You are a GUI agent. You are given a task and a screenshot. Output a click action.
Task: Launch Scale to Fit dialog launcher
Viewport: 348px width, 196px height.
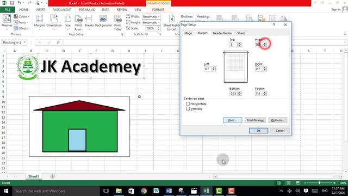pos(159,34)
